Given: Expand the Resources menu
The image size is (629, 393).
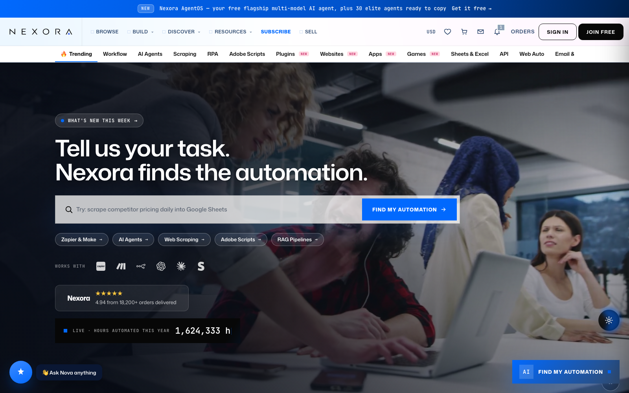Looking at the screenshot, I should tap(230, 32).
